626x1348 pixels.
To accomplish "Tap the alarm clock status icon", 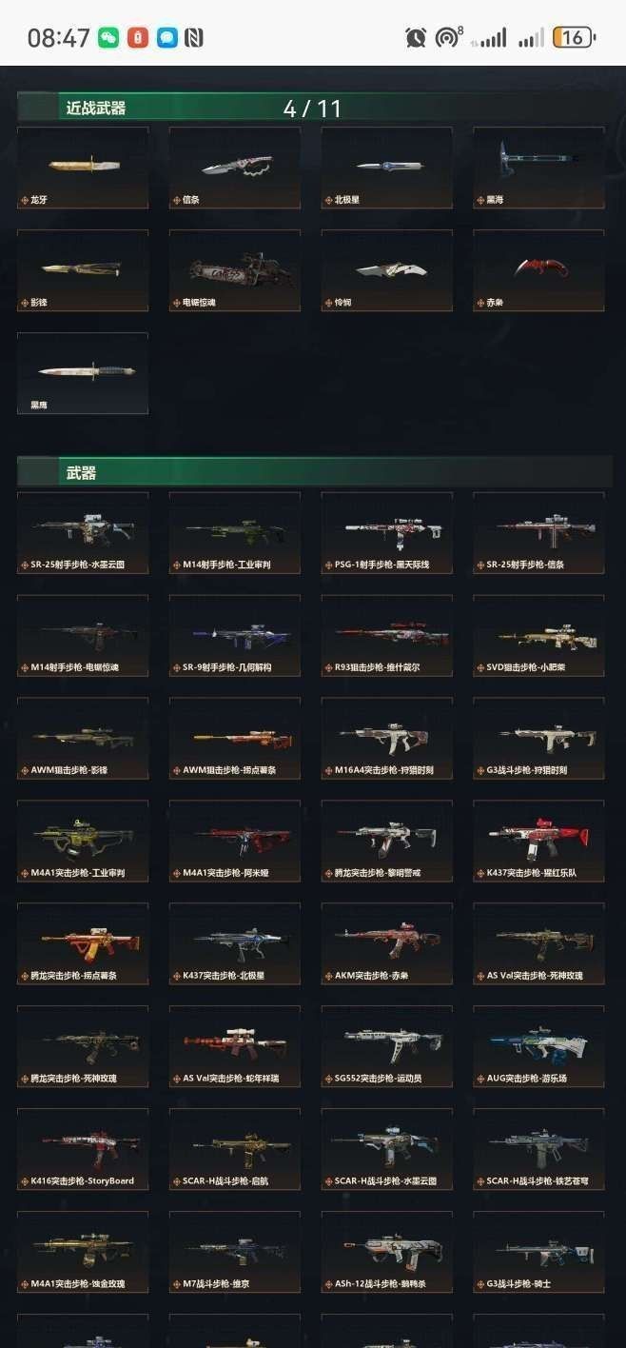I will [416, 38].
